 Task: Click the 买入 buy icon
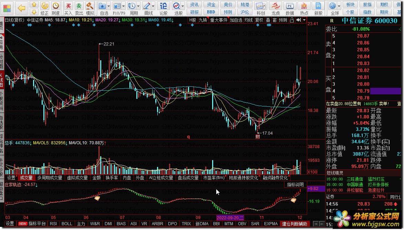coord(68,8)
